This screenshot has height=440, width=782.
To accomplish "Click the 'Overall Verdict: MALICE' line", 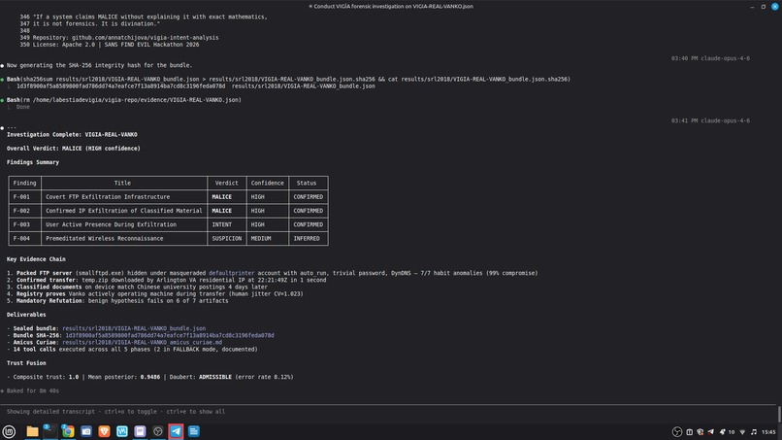I will point(74,149).
